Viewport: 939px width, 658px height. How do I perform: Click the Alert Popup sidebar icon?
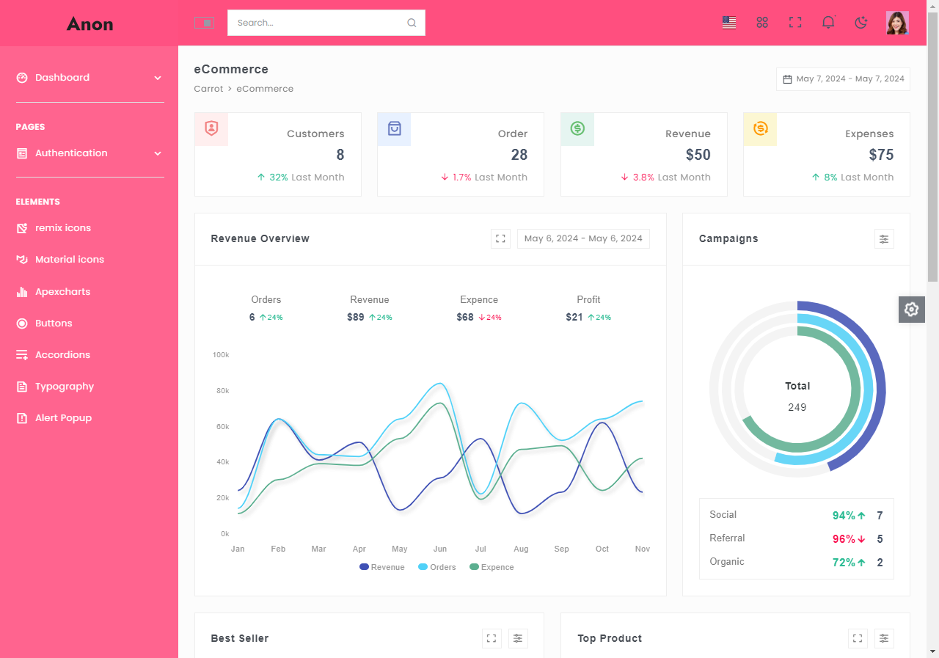click(x=22, y=418)
